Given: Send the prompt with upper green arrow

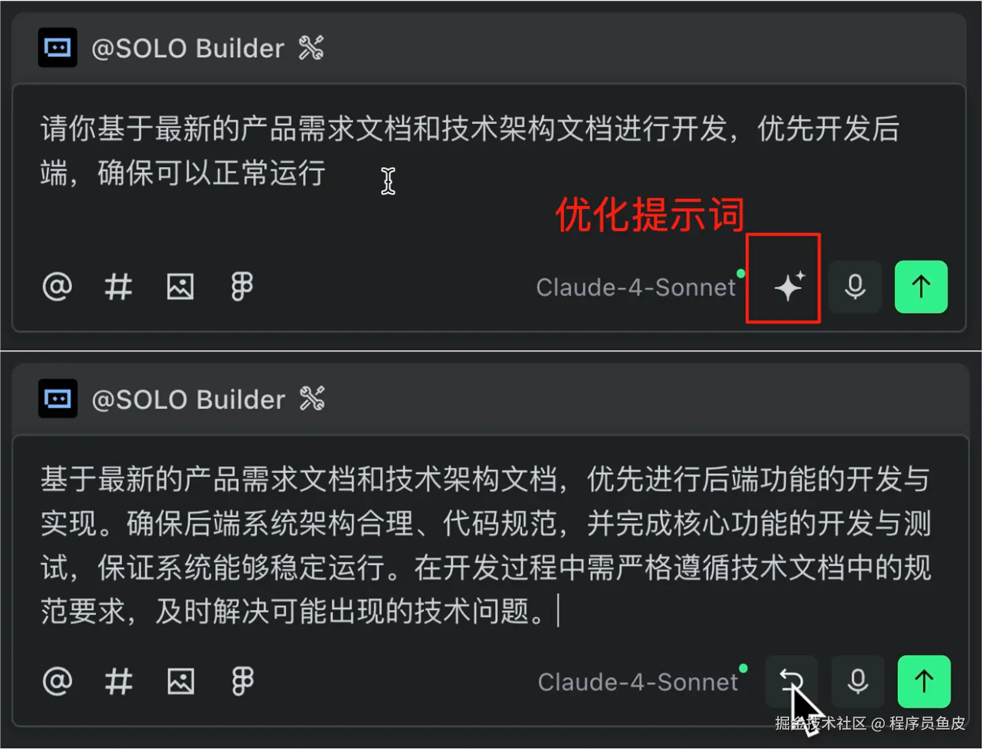Looking at the screenshot, I should 921,287.
